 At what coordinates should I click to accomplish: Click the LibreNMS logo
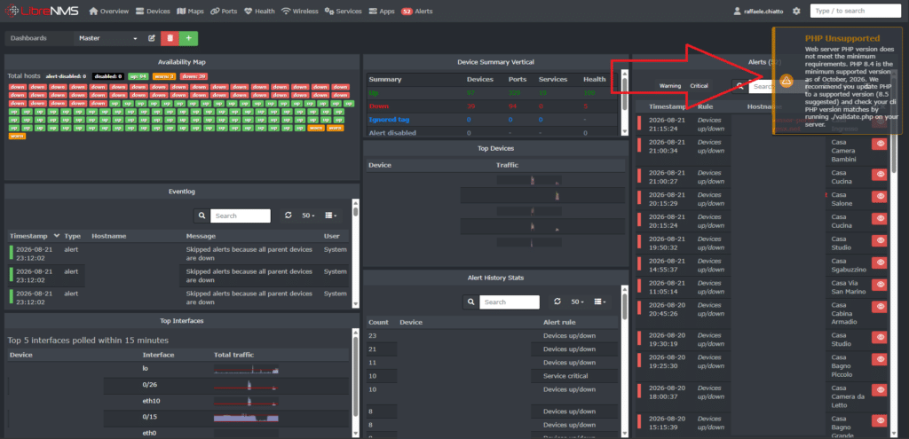pos(43,11)
